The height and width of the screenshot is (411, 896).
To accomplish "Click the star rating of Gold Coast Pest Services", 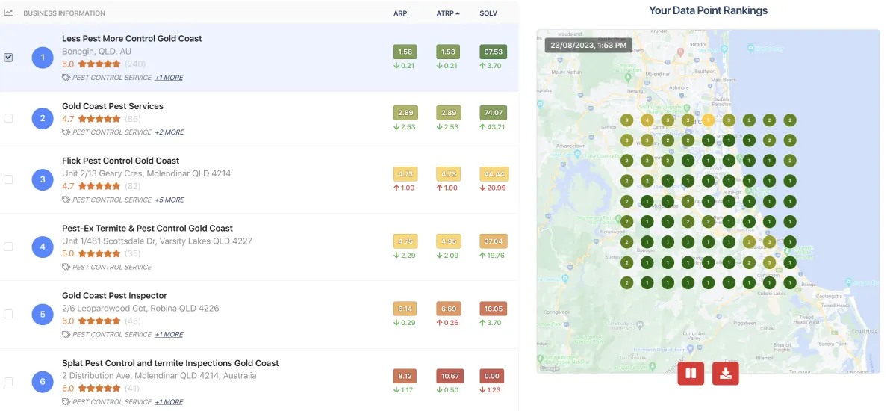I will (x=99, y=119).
